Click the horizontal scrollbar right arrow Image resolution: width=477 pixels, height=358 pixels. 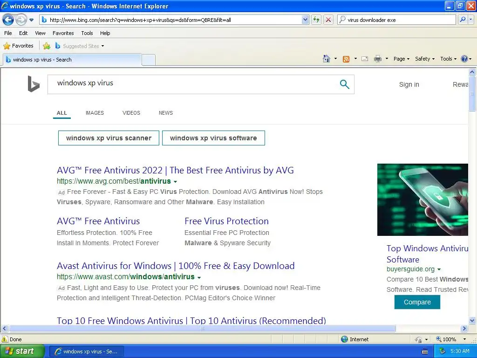pyautogui.click(x=464, y=329)
